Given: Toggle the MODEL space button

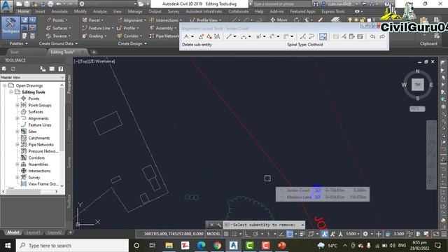Looking at the screenshot, I should 213,234.
